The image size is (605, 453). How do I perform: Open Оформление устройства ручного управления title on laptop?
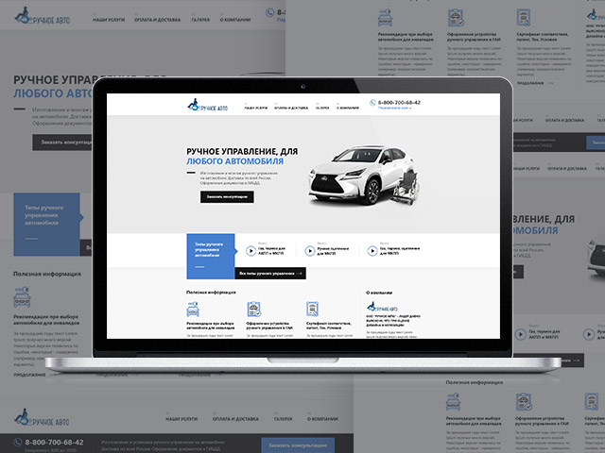click(269, 326)
